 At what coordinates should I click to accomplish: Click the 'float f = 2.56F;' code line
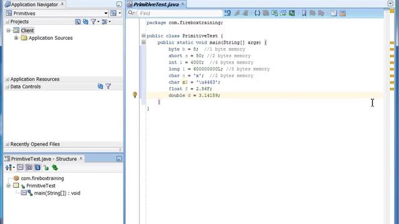coord(190,88)
